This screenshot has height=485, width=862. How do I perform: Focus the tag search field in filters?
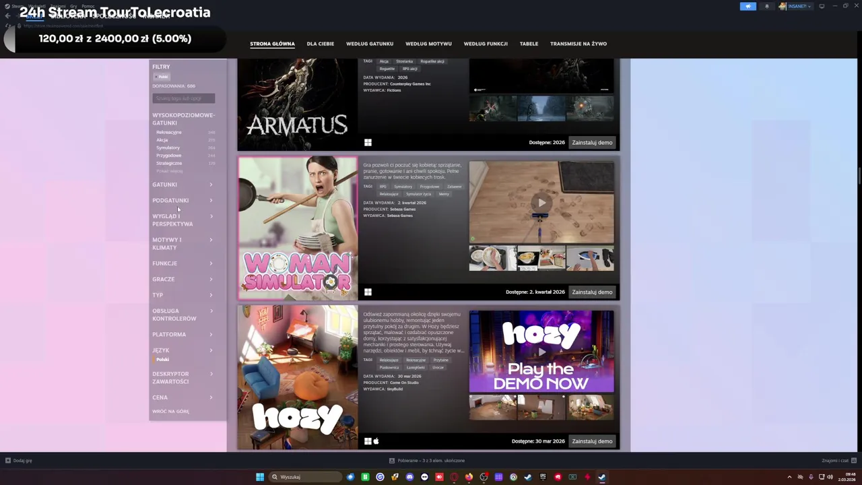click(x=183, y=98)
